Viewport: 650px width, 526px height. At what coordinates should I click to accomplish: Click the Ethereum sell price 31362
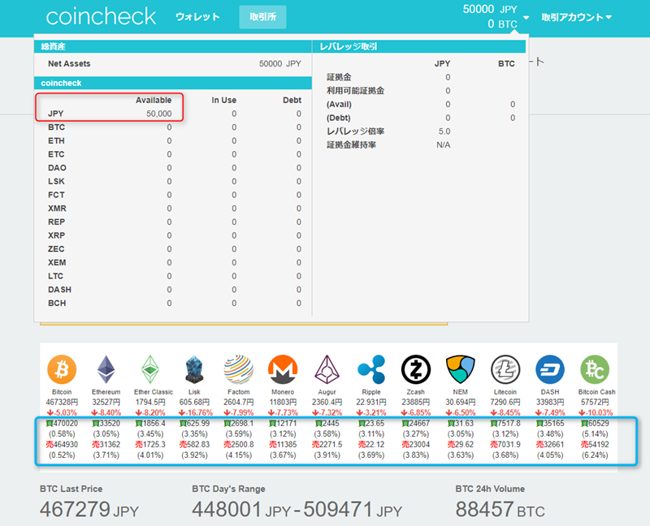coord(106,444)
